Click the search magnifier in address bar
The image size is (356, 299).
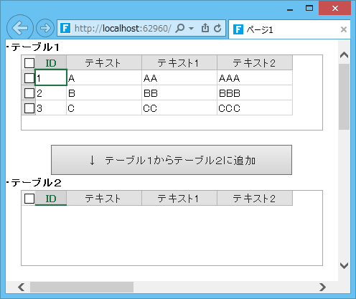point(180,28)
